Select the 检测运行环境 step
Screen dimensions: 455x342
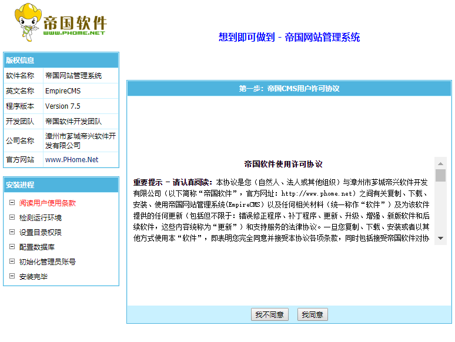(x=40, y=217)
